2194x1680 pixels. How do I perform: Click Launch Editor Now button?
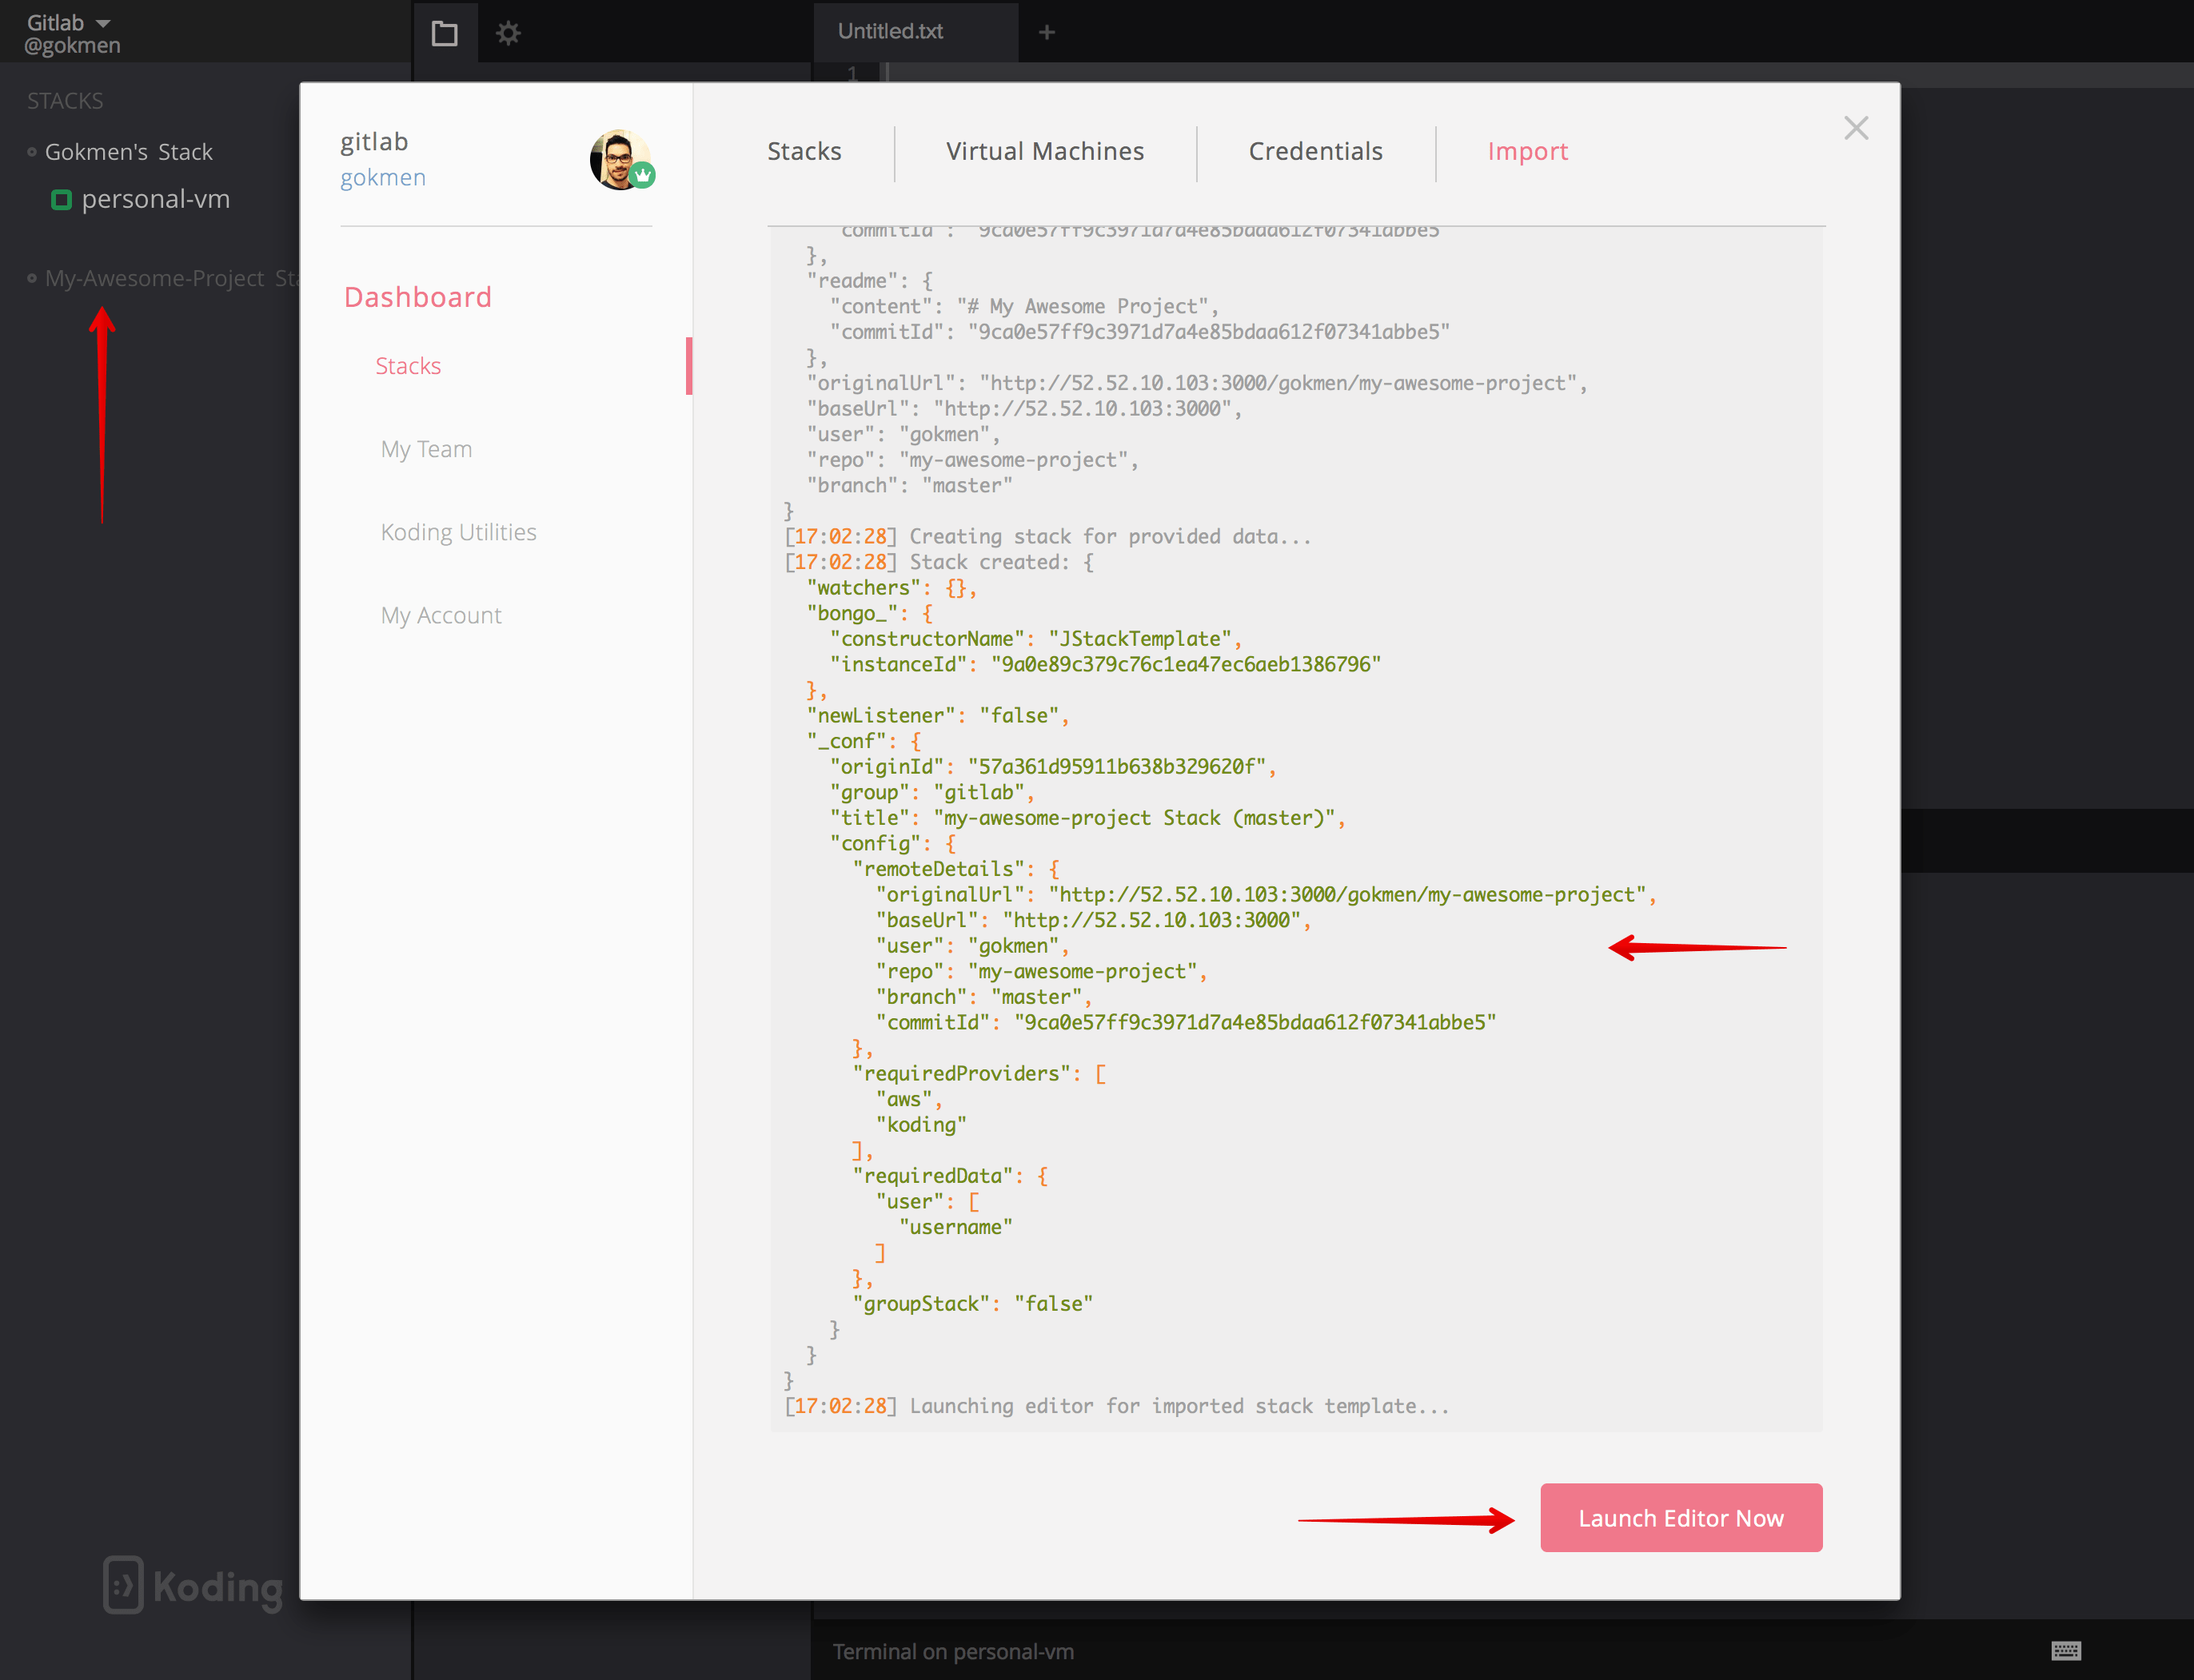1677,1518
